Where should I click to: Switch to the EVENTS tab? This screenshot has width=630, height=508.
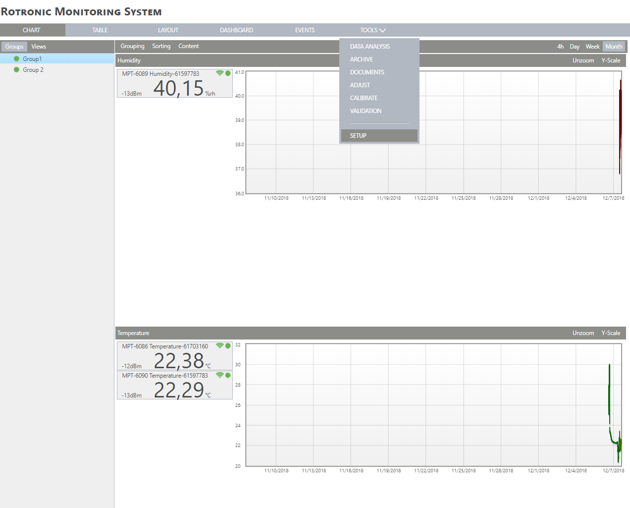(305, 30)
